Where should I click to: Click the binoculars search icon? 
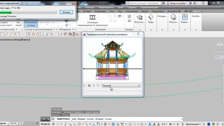pos(163,3)
